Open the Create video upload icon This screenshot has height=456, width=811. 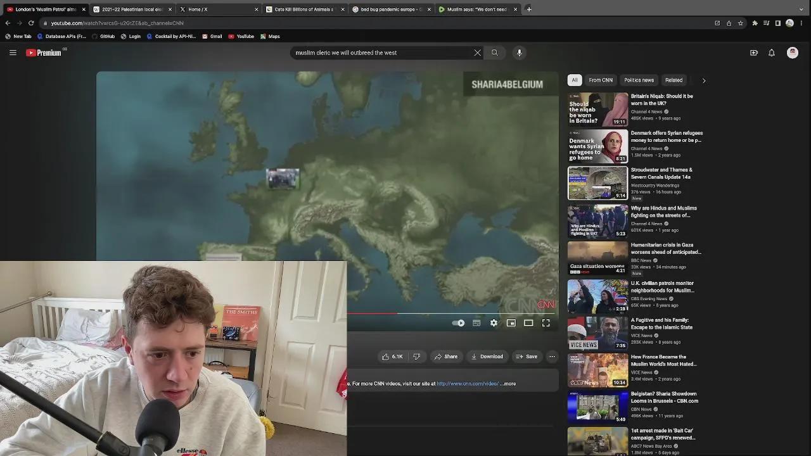click(x=754, y=53)
